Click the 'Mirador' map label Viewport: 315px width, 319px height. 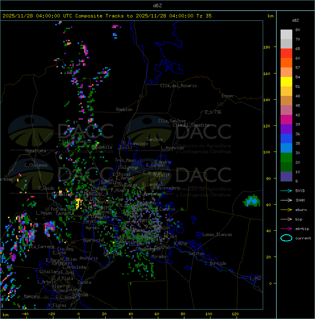(x=159, y=256)
